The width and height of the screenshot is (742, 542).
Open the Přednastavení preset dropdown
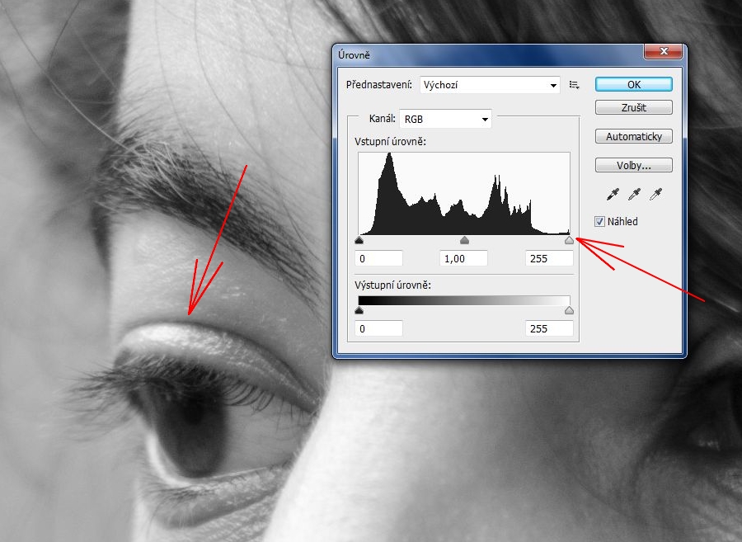pyautogui.click(x=490, y=85)
